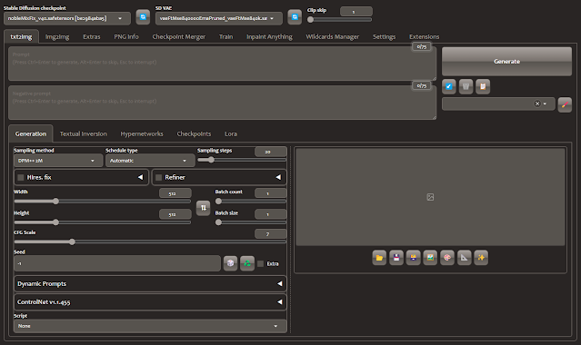This screenshot has width=581, height=345.
Task: Switch to the Hypernetworks subtab
Action: 142,134
